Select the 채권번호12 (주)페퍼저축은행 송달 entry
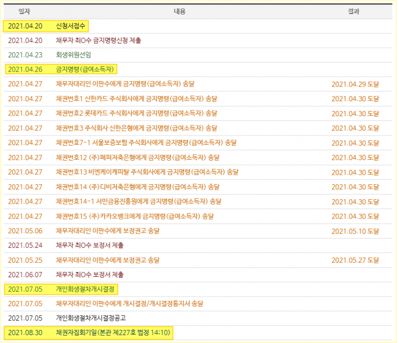This screenshot has width=397, height=343. tap(137, 157)
